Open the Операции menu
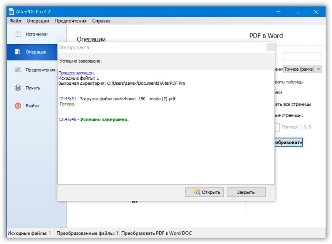This screenshot has height=244, width=332. tap(38, 21)
